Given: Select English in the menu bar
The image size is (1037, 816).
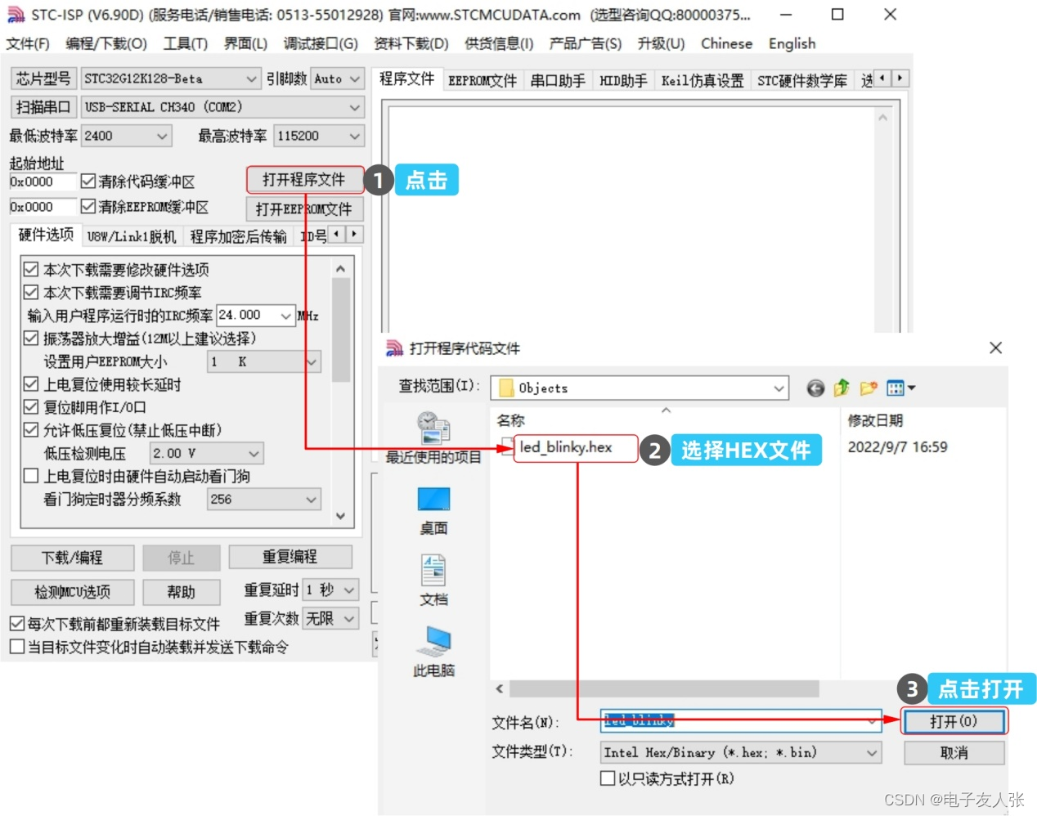Looking at the screenshot, I should pos(792,43).
